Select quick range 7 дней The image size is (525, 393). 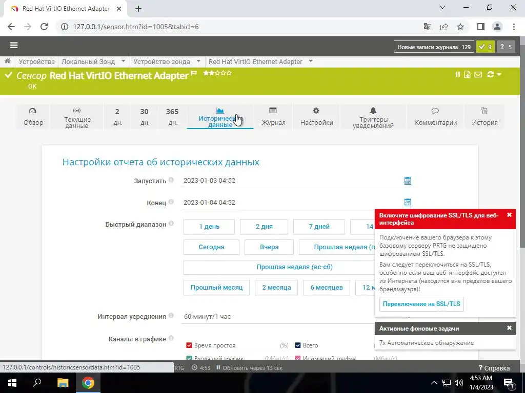[319, 227]
